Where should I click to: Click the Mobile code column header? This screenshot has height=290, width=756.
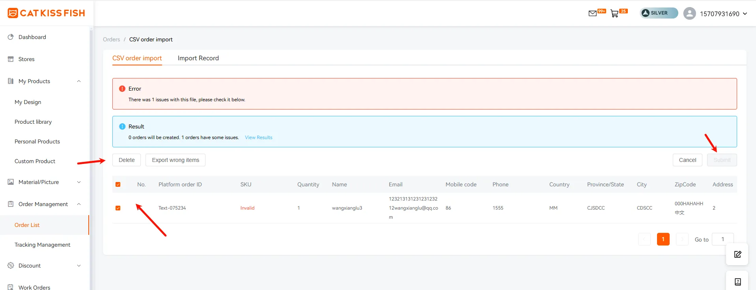coord(461,184)
